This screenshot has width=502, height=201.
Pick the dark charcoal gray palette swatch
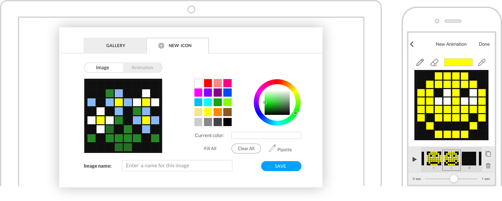click(218, 122)
